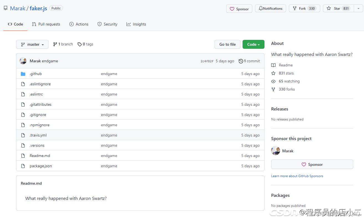Switch to the Actions tab
This screenshot has width=364, height=219.
click(79, 24)
